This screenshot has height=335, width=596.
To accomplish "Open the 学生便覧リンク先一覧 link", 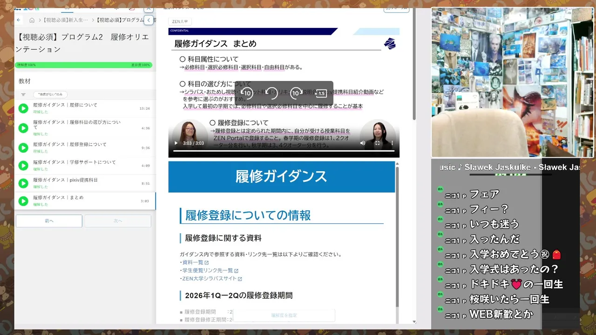I will [210, 270].
